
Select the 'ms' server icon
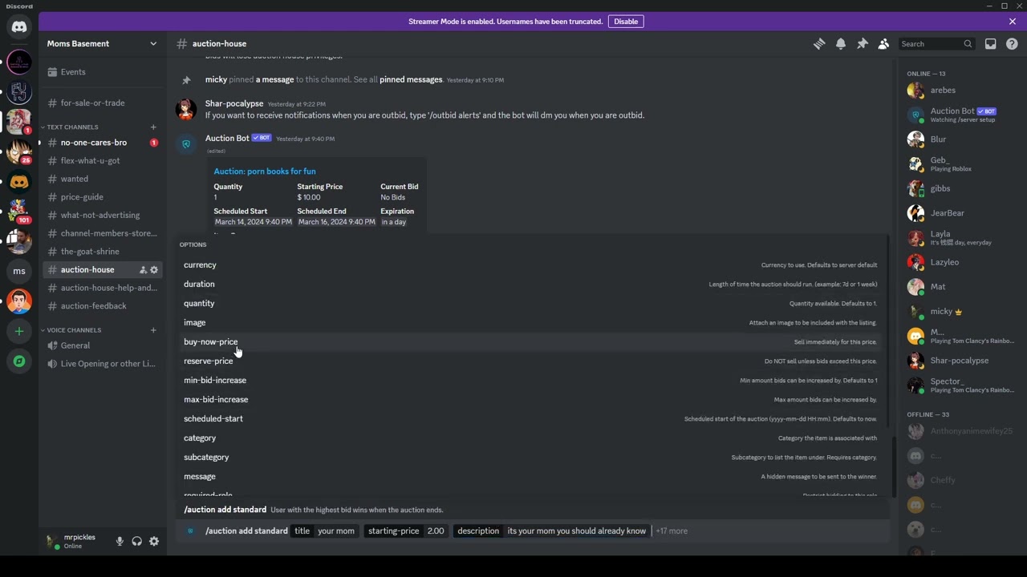19,271
